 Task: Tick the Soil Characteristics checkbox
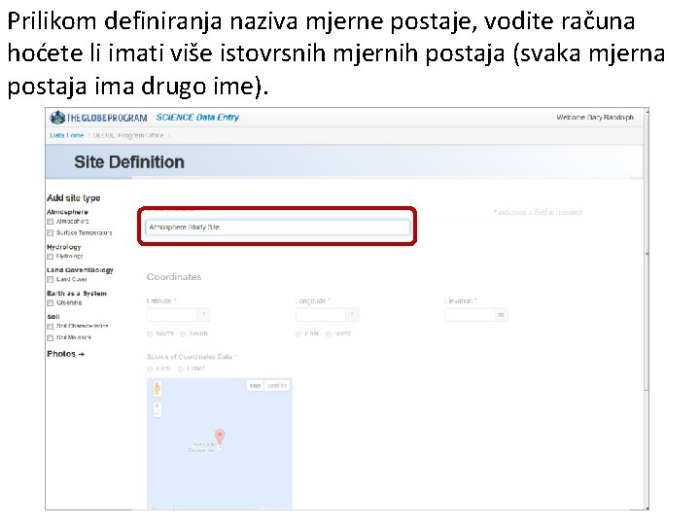click(50, 327)
